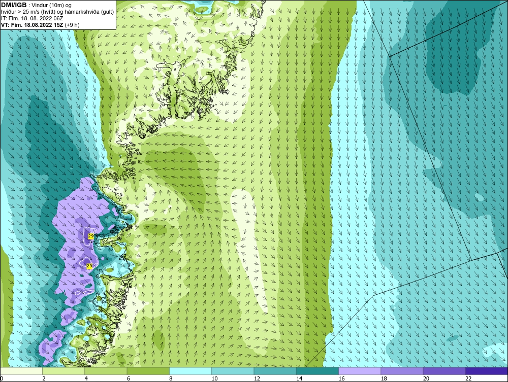Click the dark indigo legend swatch above 22
The width and height of the screenshot is (508, 382).
(x=487, y=371)
